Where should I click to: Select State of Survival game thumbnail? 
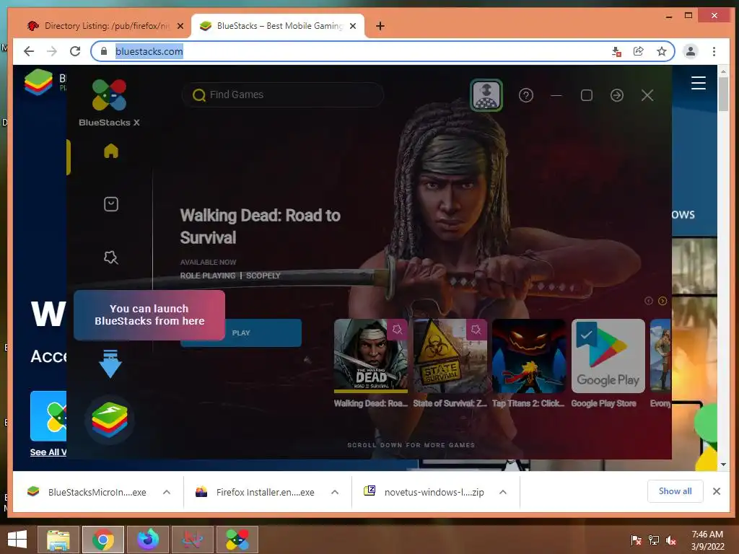(x=450, y=356)
